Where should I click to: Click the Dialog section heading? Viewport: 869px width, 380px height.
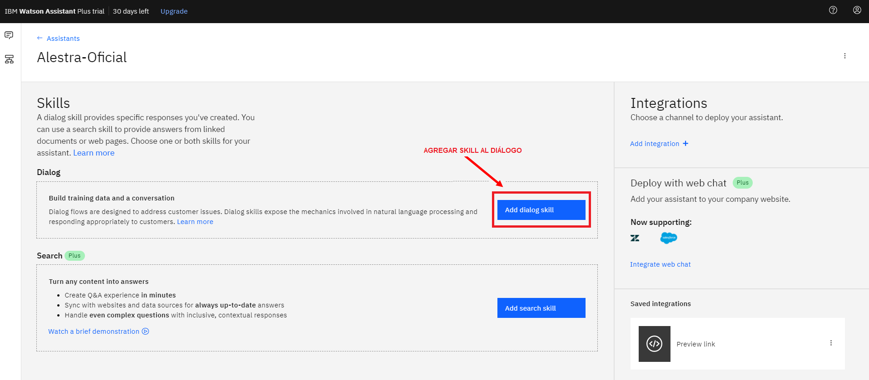(x=49, y=172)
